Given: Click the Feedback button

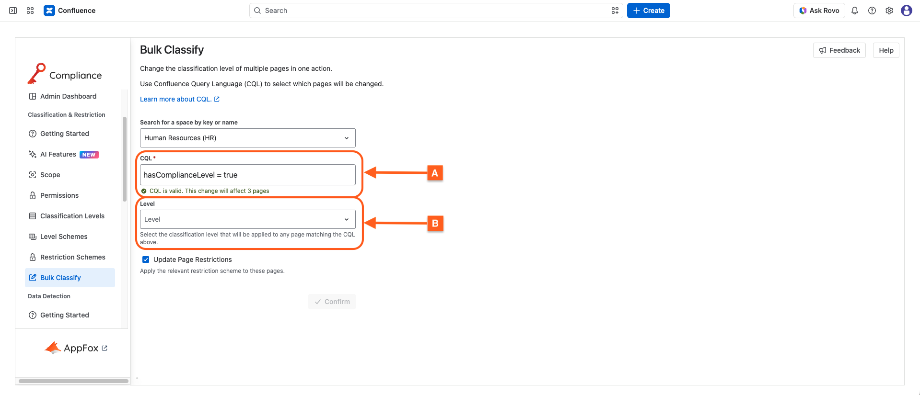Looking at the screenshot, I should click(x=839, y=50).
